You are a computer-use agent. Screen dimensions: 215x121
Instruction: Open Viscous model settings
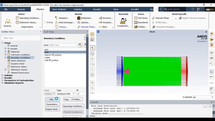[x=61, y=27]
